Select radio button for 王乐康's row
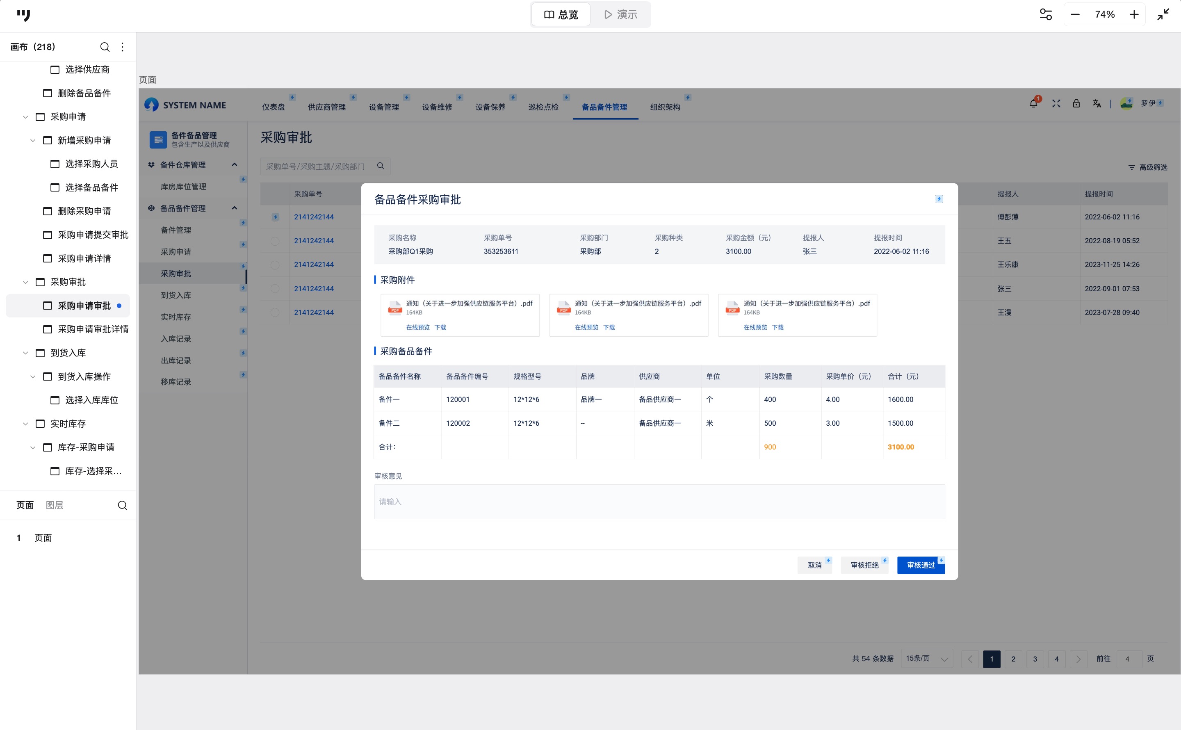 click(275, 265)
